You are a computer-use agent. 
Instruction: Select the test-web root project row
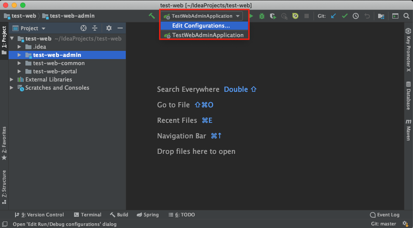pyautogui.click(x=67, y=38)
